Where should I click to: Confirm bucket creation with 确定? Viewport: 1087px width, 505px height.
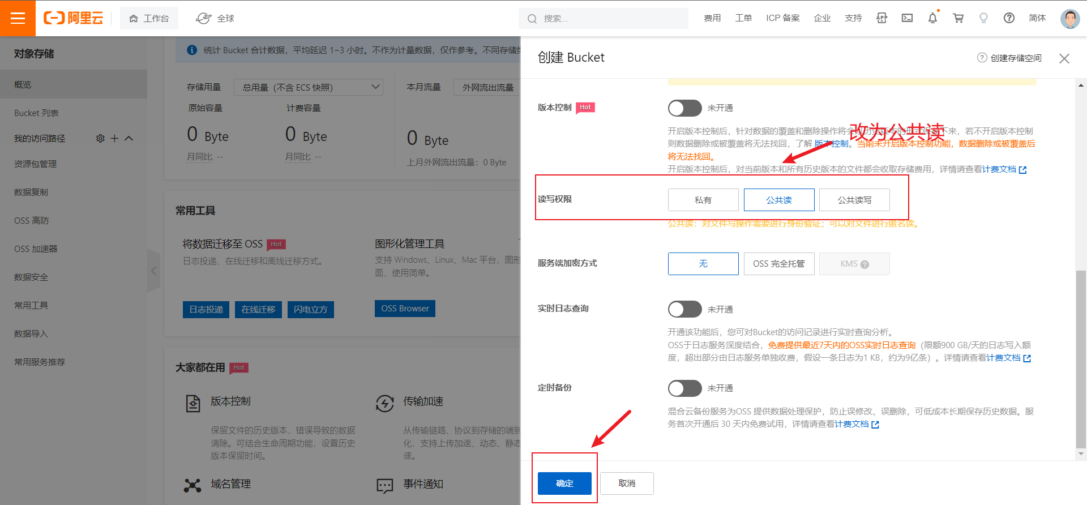pos(564,483)
